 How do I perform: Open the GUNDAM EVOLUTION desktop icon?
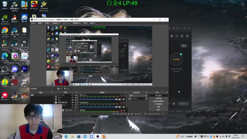click(44, 6)
